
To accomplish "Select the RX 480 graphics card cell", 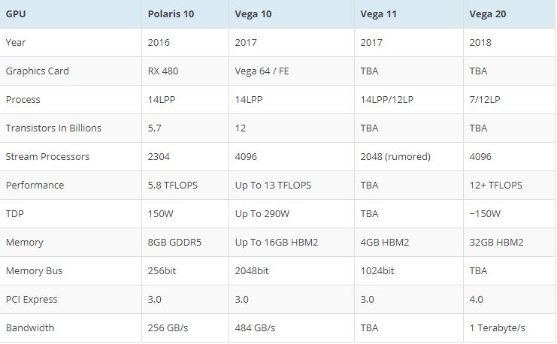I will [165, 71].
